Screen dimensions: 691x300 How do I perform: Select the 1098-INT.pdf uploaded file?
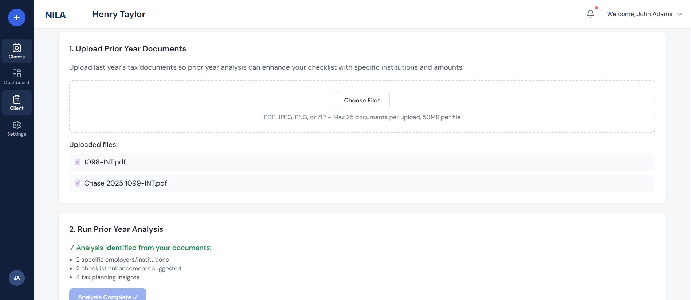pos(362,162)
